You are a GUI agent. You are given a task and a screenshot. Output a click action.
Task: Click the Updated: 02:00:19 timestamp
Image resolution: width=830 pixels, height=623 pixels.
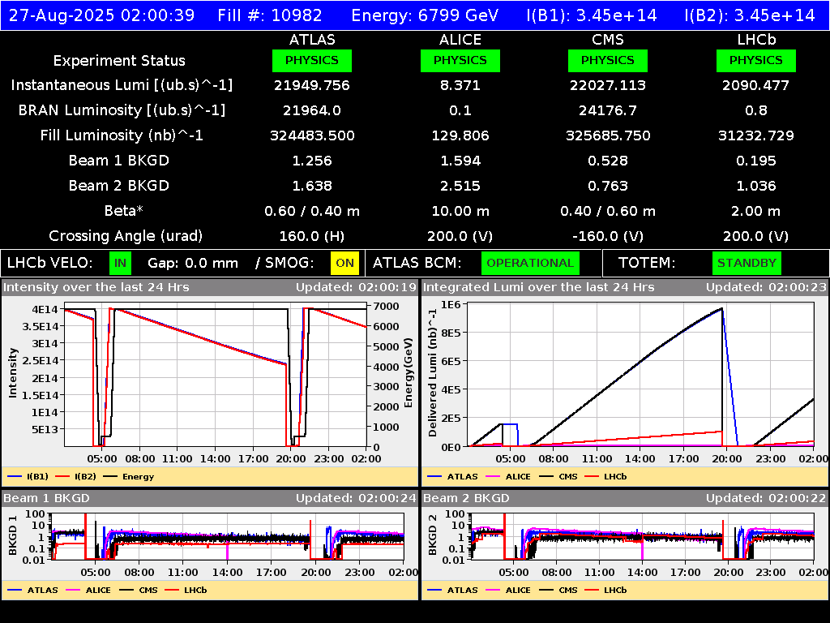357,287
